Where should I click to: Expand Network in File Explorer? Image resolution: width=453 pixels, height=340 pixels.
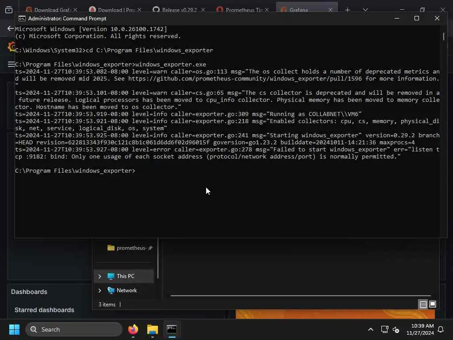click(100, 290)
